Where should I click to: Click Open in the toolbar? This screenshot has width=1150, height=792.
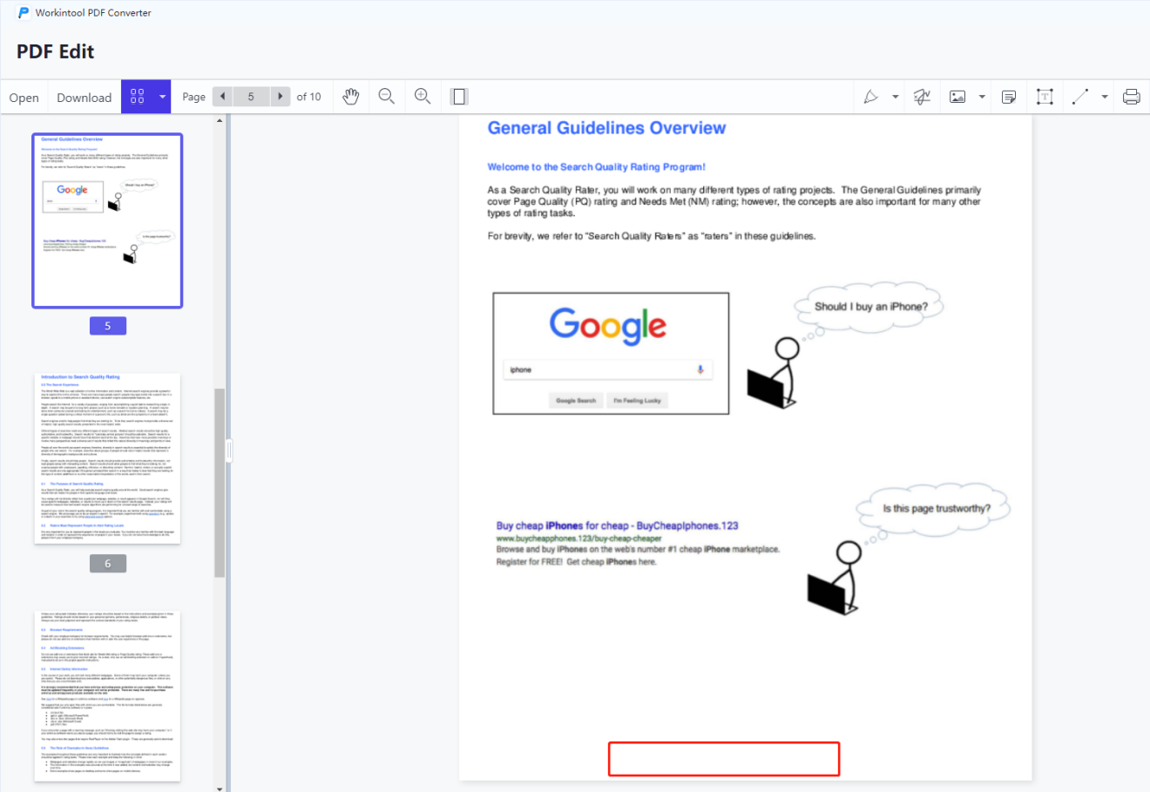24,98
